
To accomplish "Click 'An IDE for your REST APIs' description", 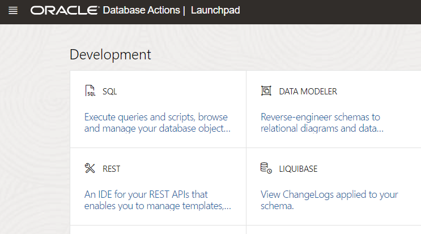I will (x=158, y=200).
